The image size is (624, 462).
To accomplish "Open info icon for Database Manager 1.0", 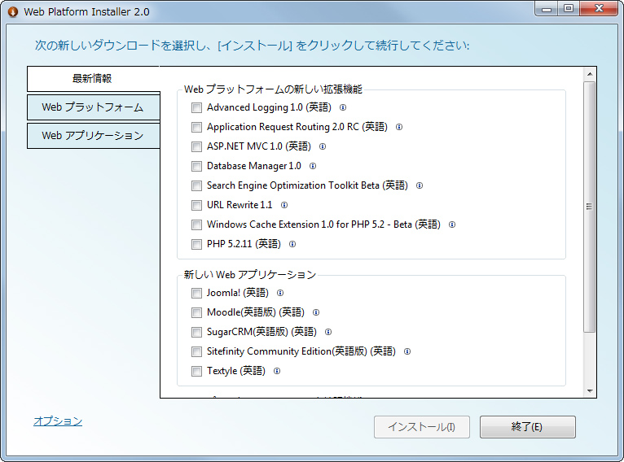I will point(313,166).
